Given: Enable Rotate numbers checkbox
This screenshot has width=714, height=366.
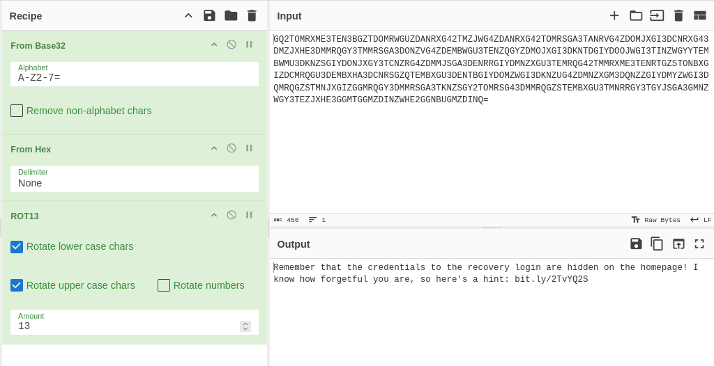Looking at the screenshot, I should 164,285.
